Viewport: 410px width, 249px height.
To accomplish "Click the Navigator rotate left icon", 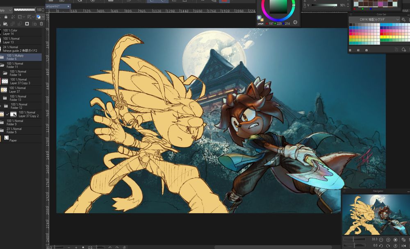I will (381, 246).
